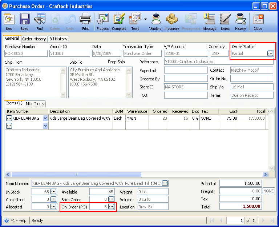Screen dimensions: 279x227
Task: Click the Expected date field
Action: pos(186,70)
